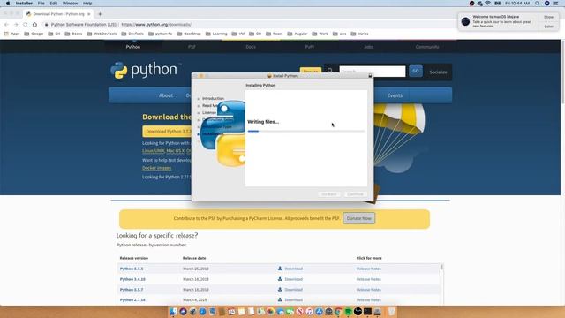Click the browser forward arrow
This screenshot has width=565, height=318.
(16, 25)
